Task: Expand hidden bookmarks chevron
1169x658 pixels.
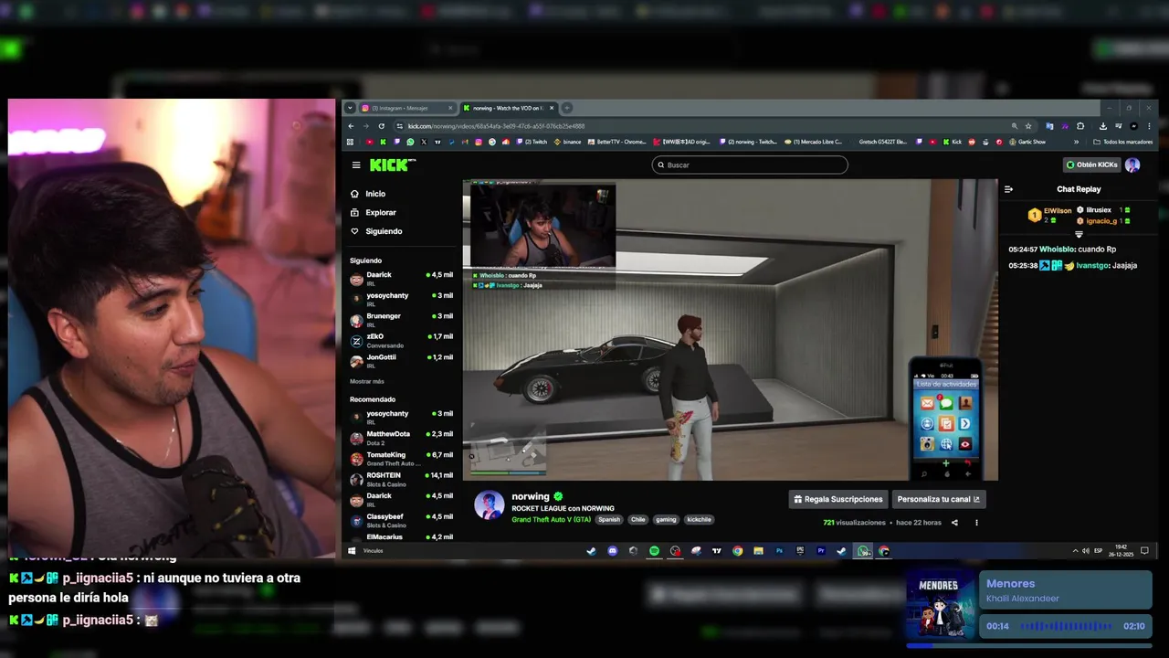Action: [x=1076, y=142]
